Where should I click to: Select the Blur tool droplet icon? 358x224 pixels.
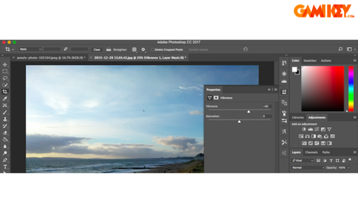pos(5,146)
